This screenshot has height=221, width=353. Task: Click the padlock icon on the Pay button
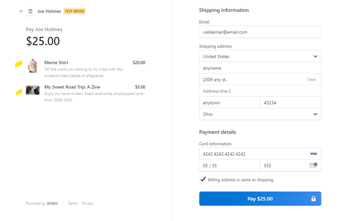pyautogui.click(x=313, y=199)
